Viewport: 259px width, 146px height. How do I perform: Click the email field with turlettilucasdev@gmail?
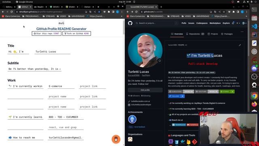pos(66,137)
